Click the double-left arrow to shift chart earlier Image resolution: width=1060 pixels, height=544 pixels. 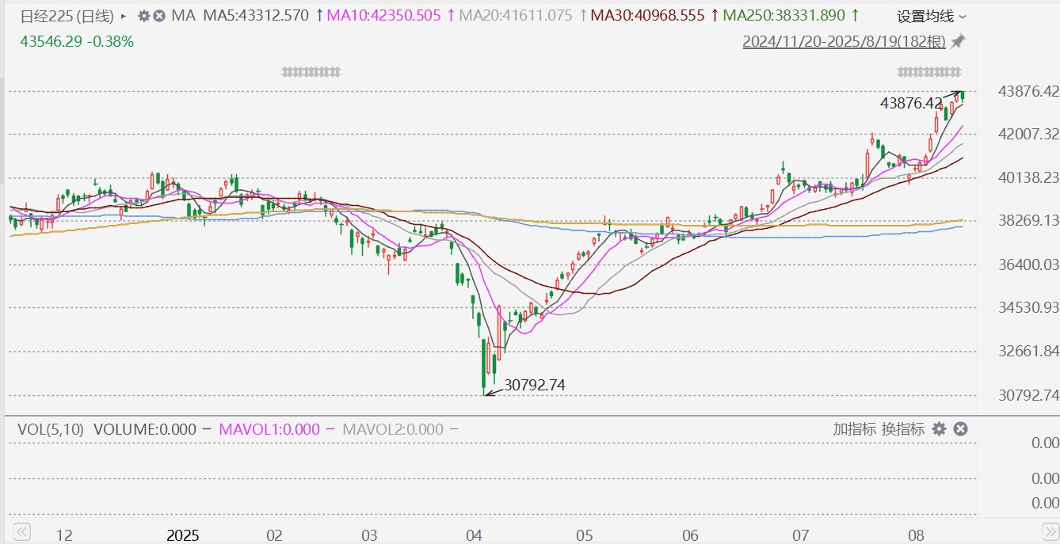21,531
